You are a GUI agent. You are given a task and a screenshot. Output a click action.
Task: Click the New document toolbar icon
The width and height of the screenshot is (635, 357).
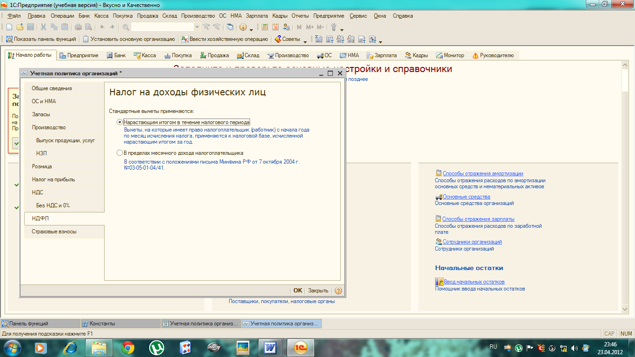click(x=9, y=27)
